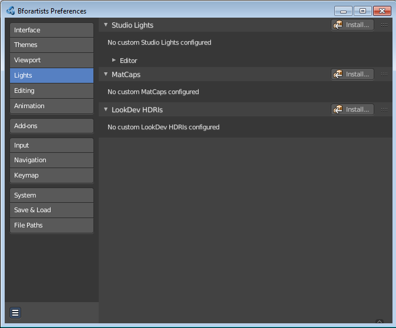The image size is (396, 328).
Task: Click 'No custom Studio Lights configured' text
Action: pos(159,42)
